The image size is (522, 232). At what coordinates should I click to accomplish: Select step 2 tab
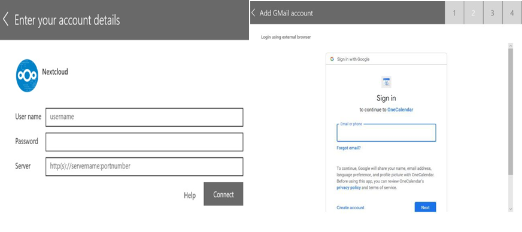point(474,13)
